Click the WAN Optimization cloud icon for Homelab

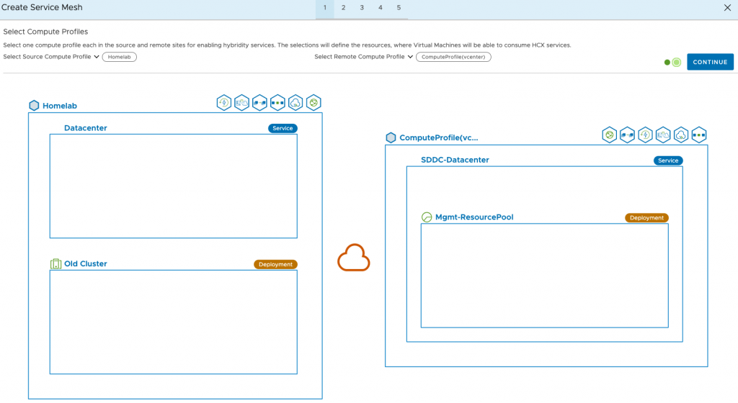295,102
